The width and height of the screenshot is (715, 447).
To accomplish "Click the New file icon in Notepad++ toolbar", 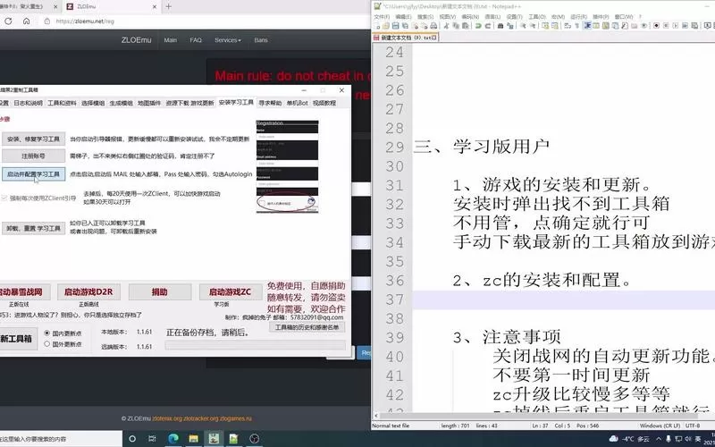I will coord(377,26).
